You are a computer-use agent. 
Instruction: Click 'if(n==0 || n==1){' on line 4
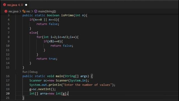[44, 20]
